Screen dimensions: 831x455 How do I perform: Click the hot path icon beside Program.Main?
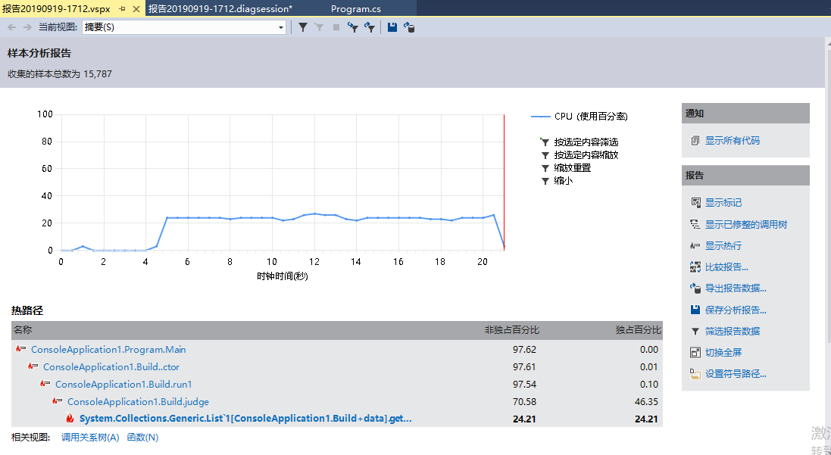[20, 349]
